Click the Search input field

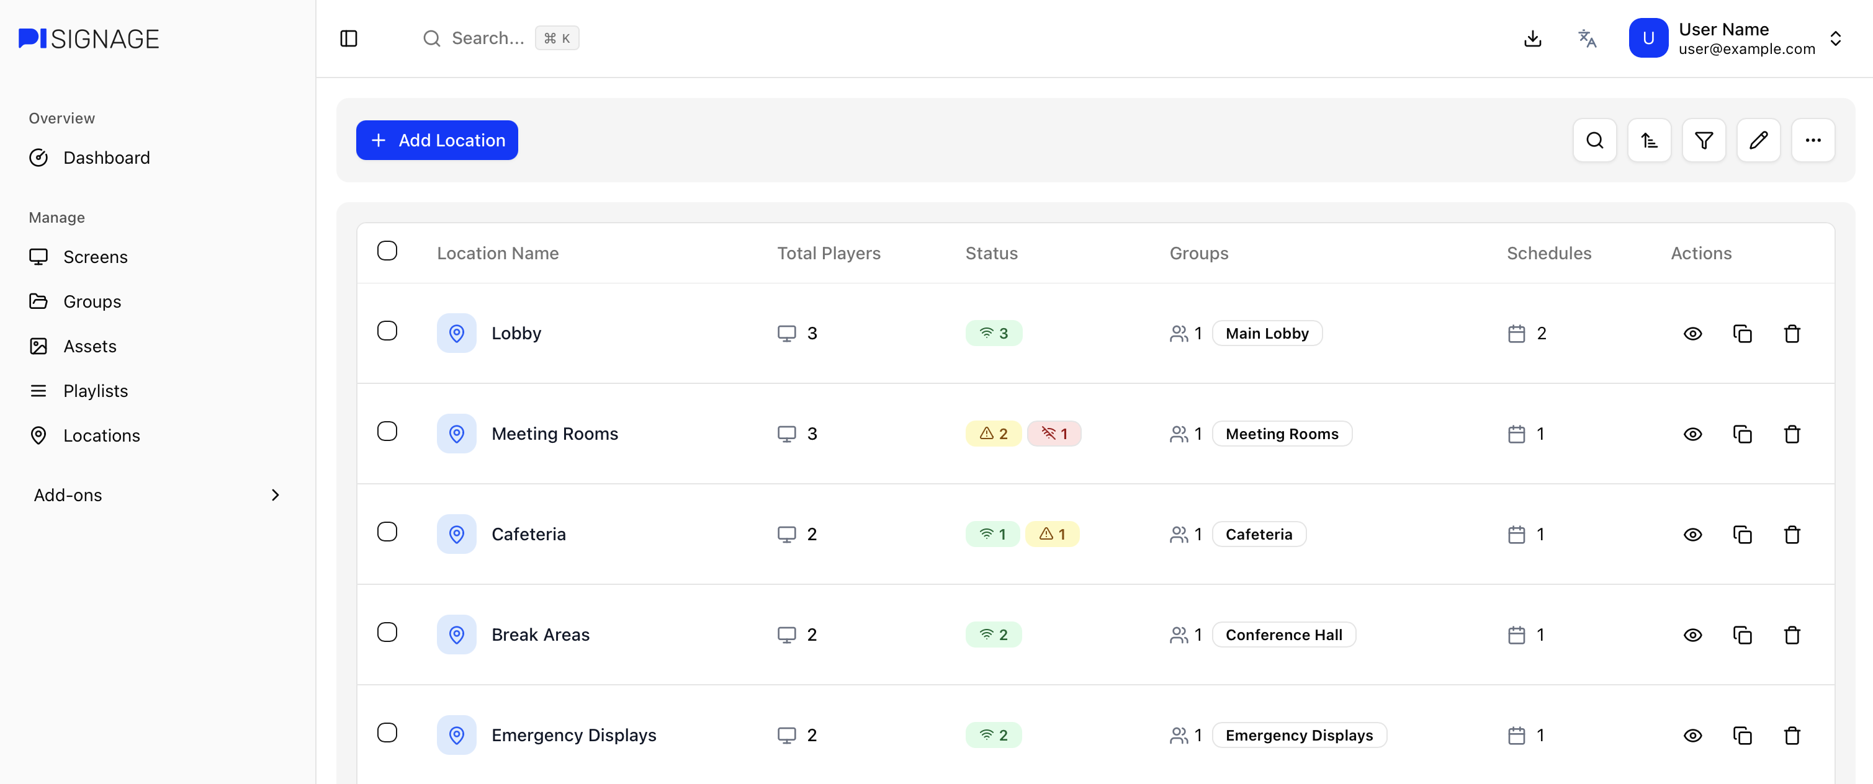[x=487, y=38]
